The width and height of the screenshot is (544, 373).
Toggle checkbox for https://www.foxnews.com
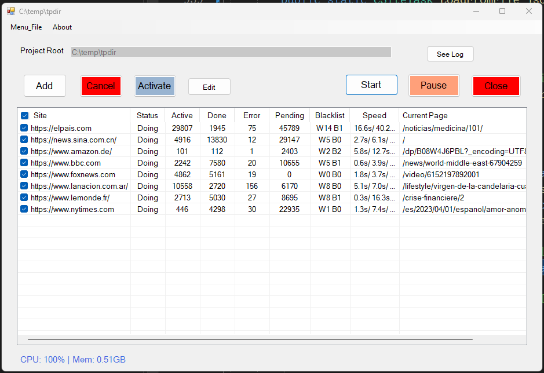(x=24, y=174)
